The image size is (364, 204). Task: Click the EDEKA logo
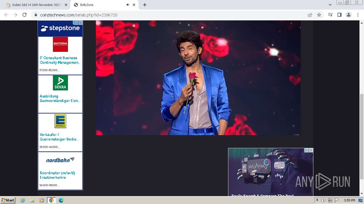[x=60, y=121]
